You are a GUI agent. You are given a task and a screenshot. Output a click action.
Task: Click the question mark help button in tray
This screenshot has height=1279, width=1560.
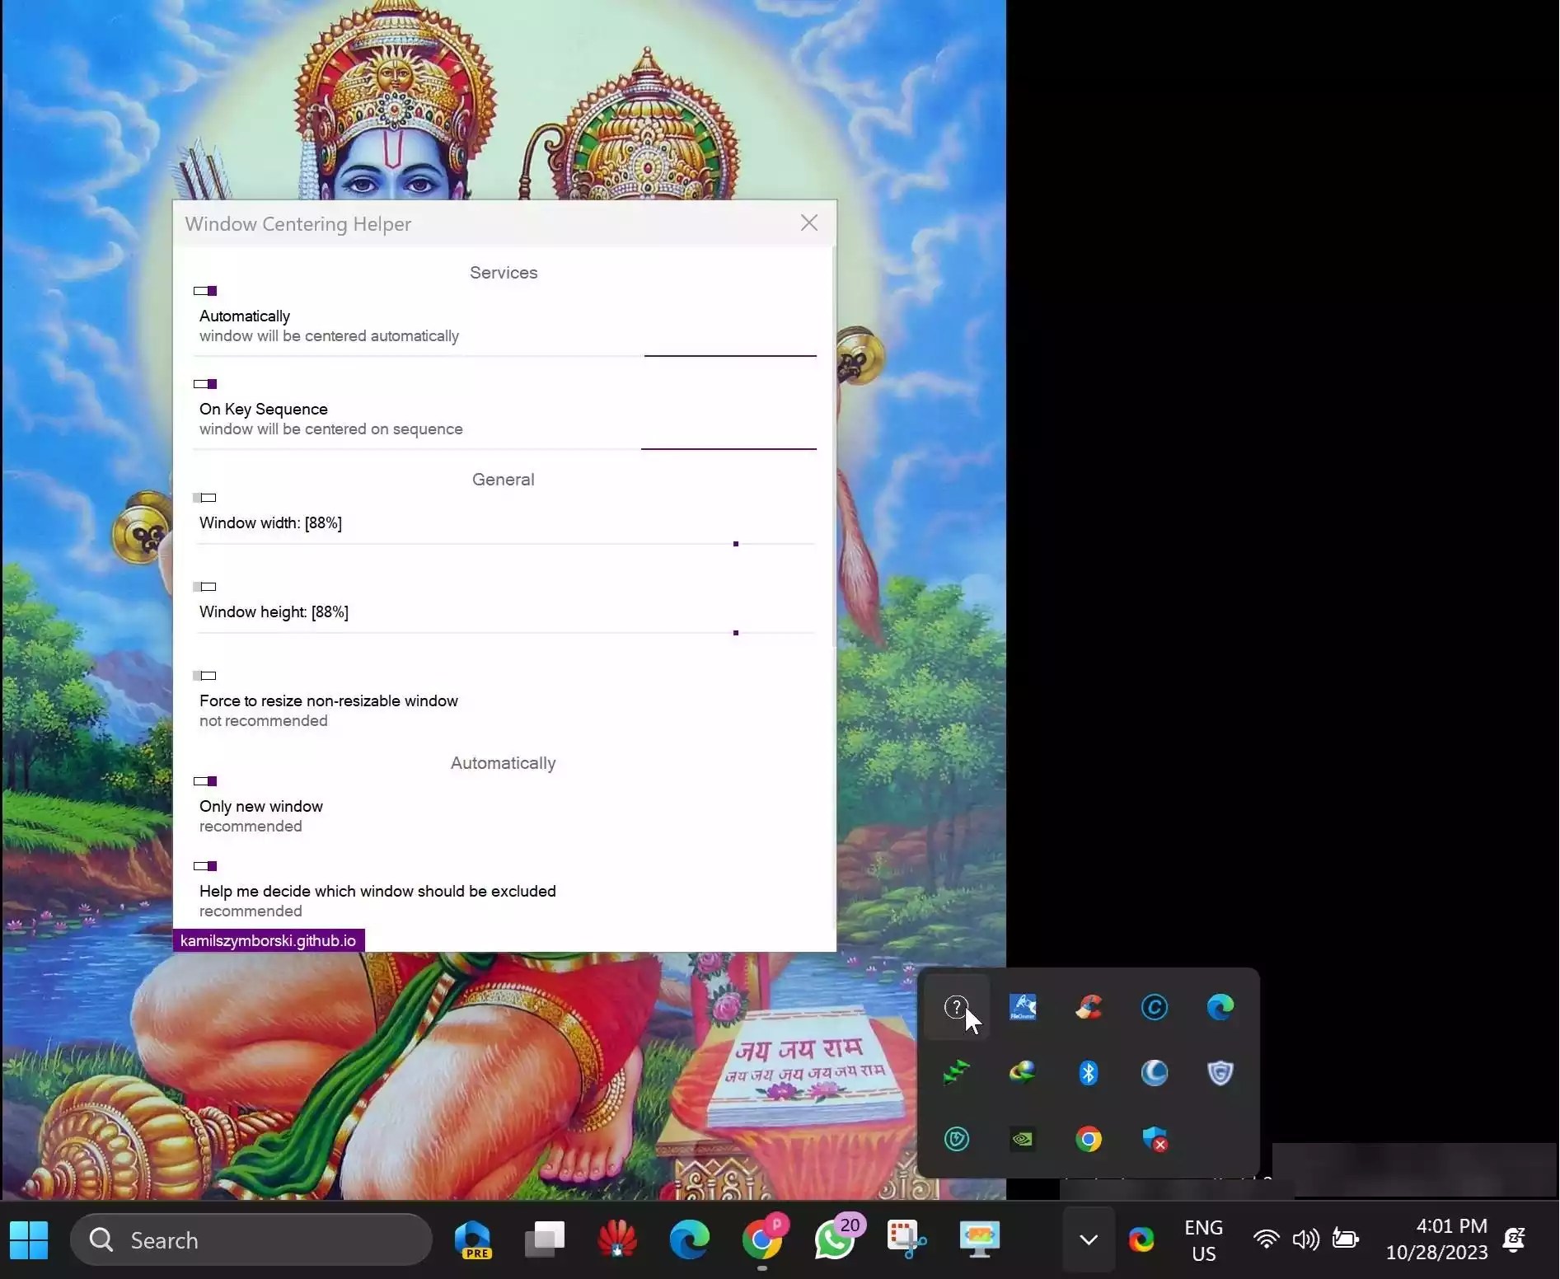tap(955, 1006)
